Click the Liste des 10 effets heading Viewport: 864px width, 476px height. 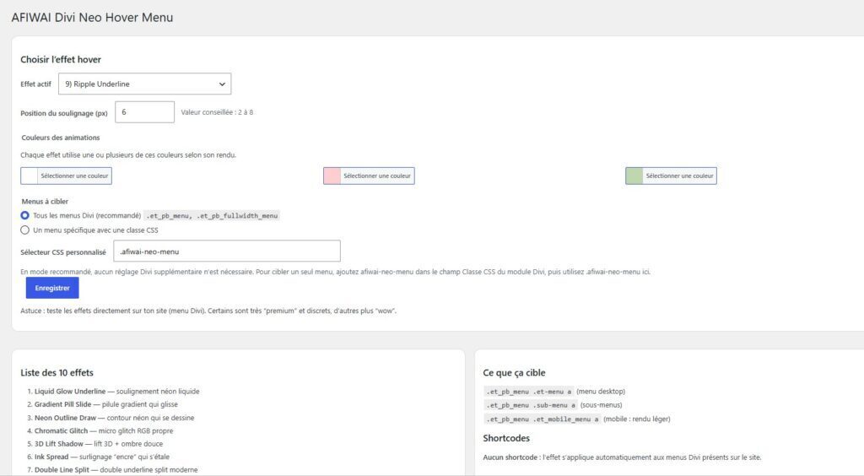point(57,372)
